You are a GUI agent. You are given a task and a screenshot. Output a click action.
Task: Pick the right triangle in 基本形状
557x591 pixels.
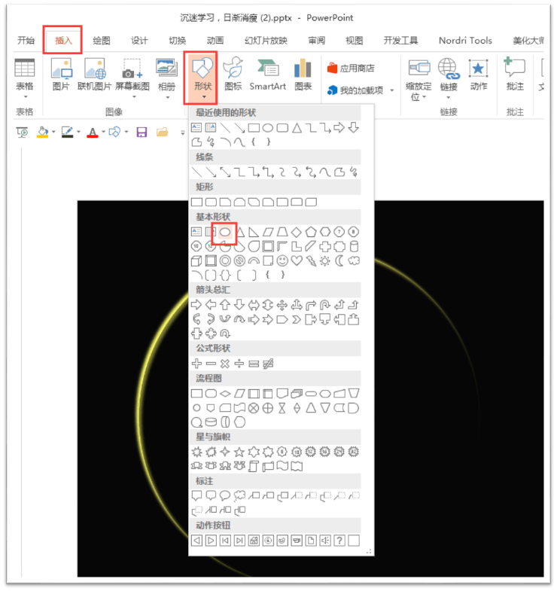254,232
